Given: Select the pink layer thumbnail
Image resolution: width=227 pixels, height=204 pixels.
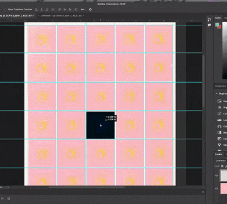Looking at the screenshot, I should pyautogui.click(x=224, y=188).
